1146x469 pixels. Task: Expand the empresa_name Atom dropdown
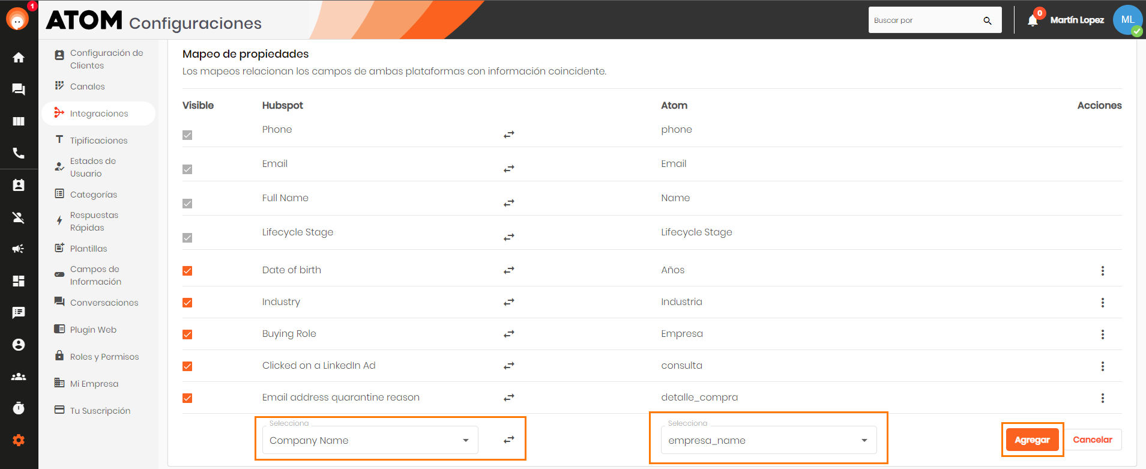(x=769, y=440)
